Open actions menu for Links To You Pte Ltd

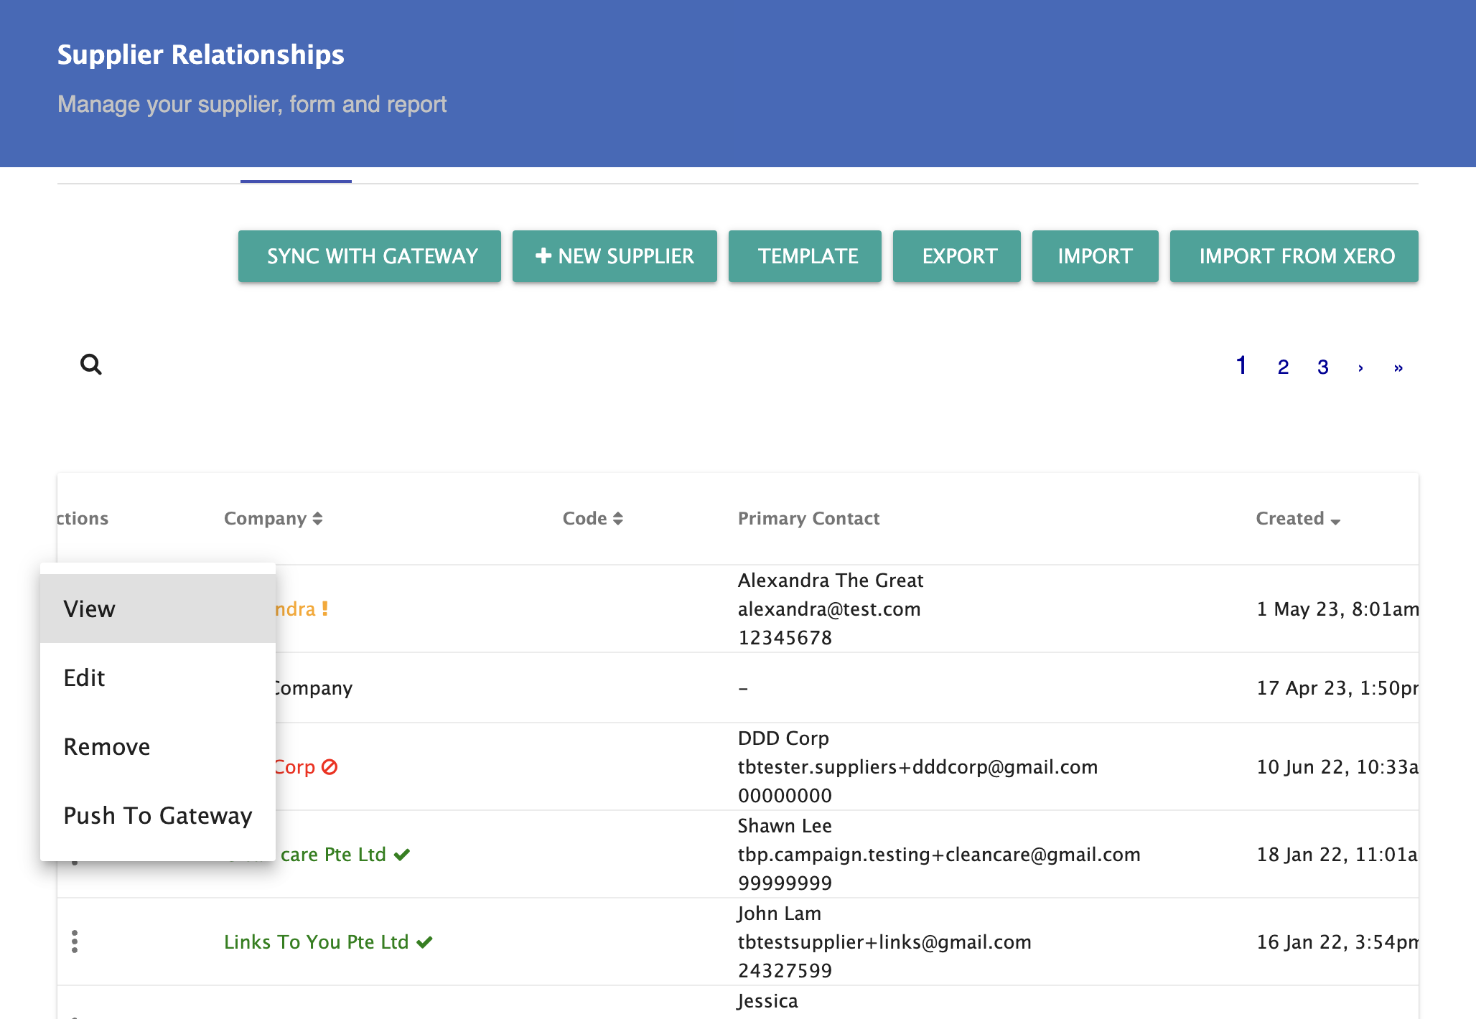(x=75, y=941)
